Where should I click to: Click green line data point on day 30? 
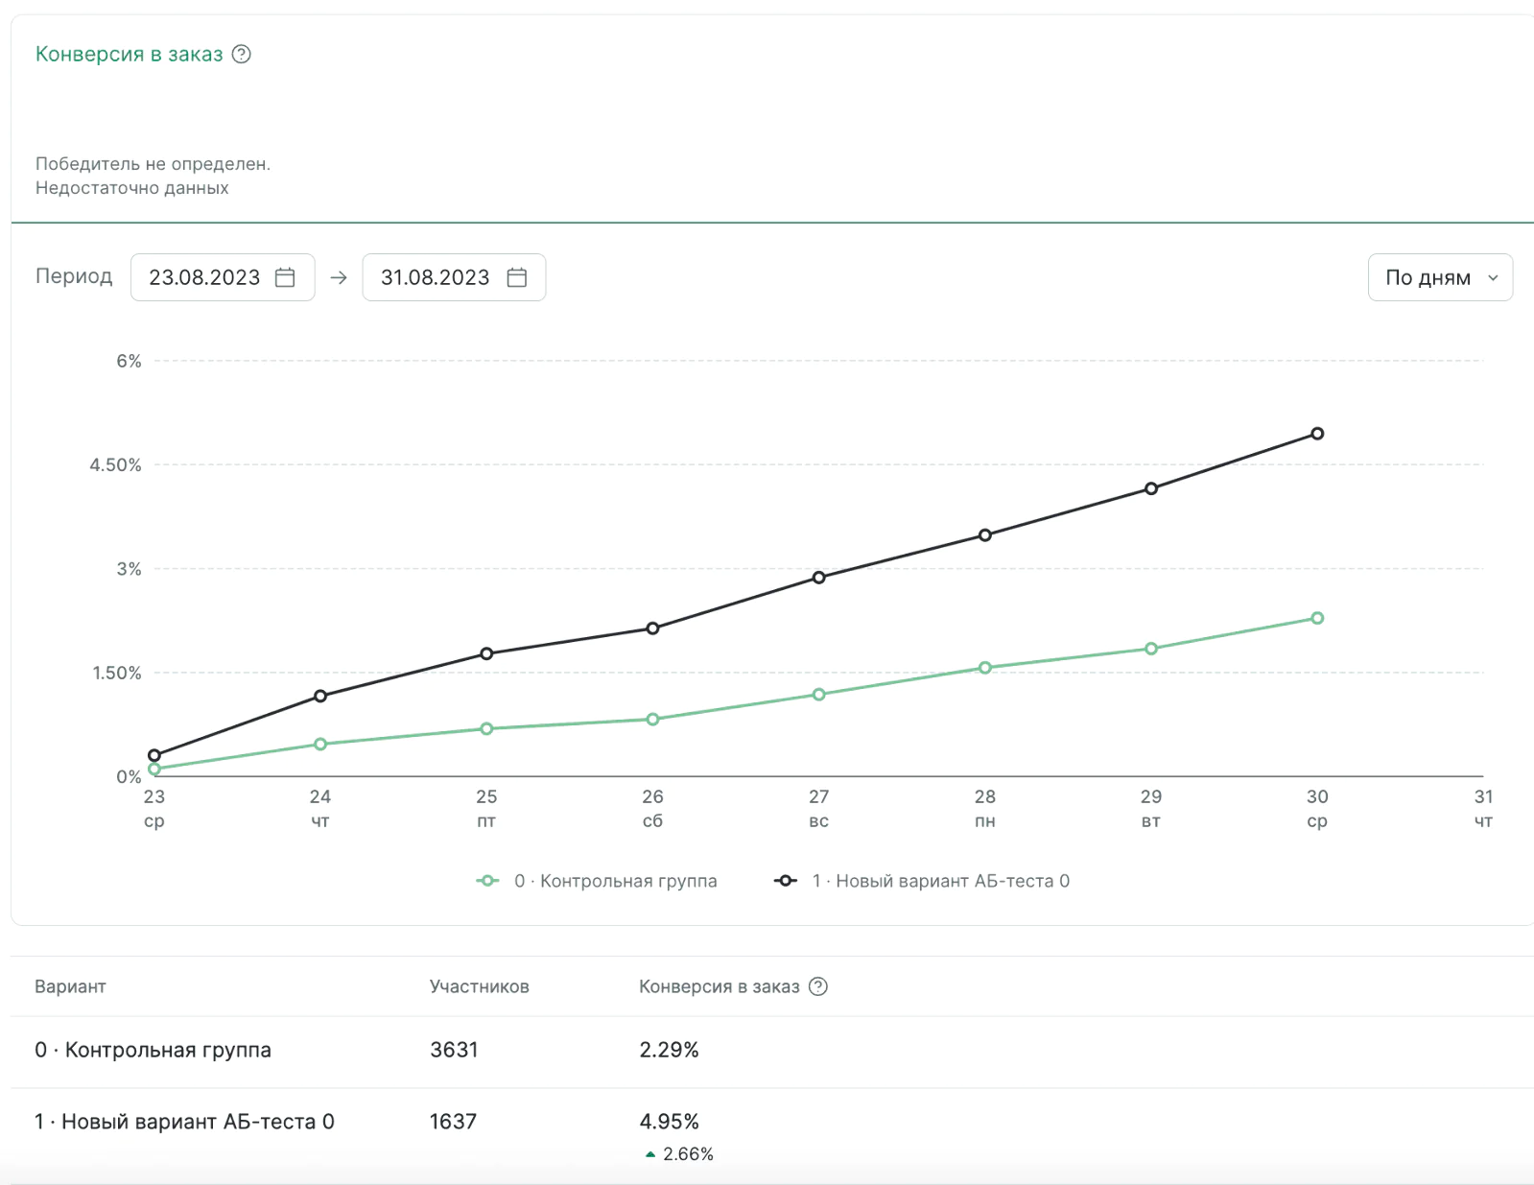(1317, 618)
